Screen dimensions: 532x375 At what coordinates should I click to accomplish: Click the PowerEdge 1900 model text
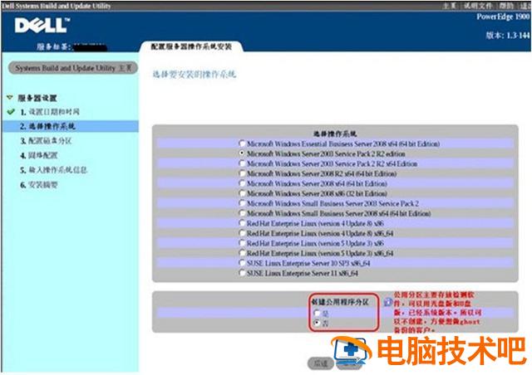503,17
